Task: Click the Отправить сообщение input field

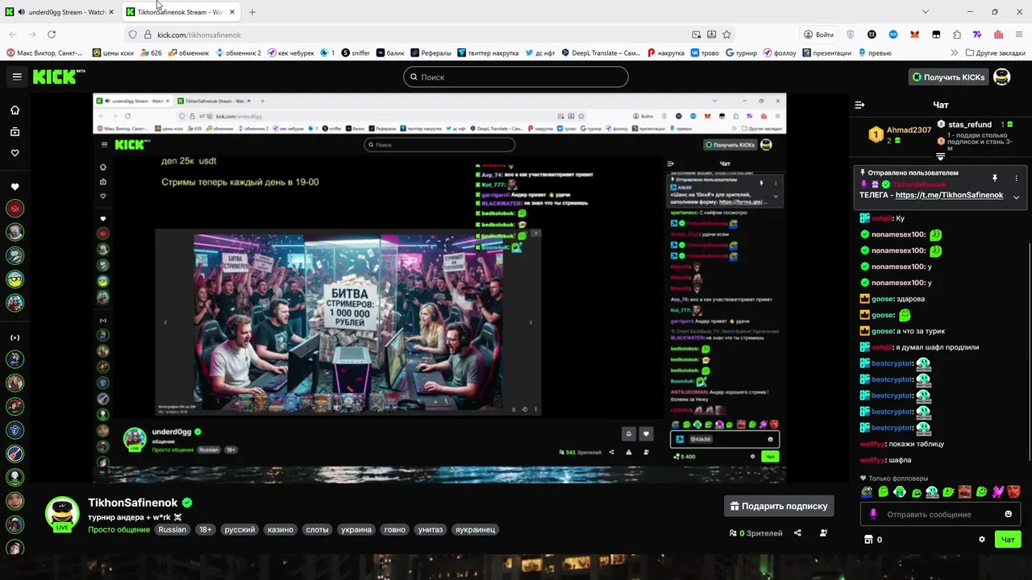Action: (x=939, y=514)
